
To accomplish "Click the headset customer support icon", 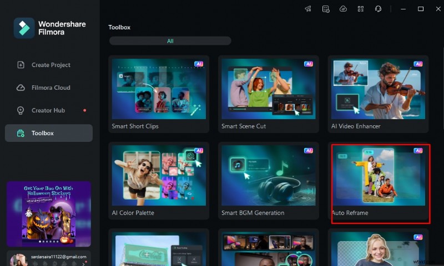I will tap(378, 9).
